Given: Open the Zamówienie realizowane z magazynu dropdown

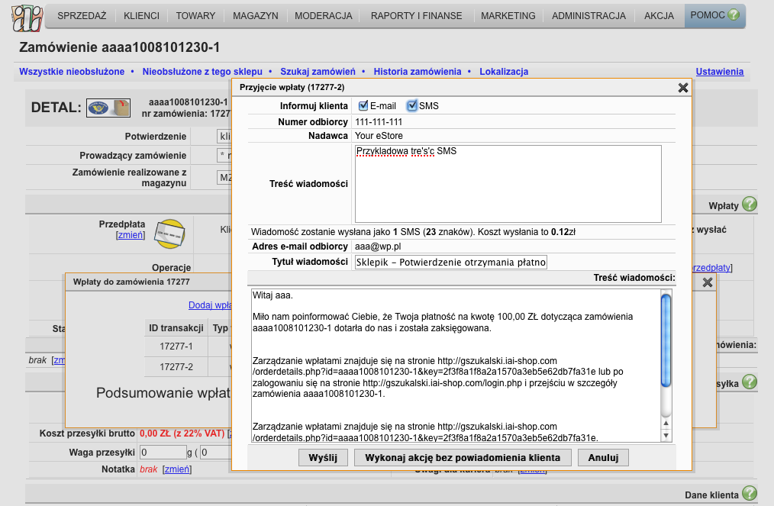Looking at the screenshot, I should point(224,177).
